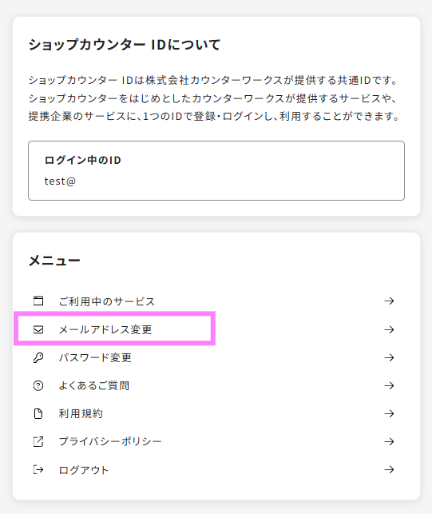Click the envelope icon for メールアドレス変更
Screen dimensions: 432x514
[38, 329]
